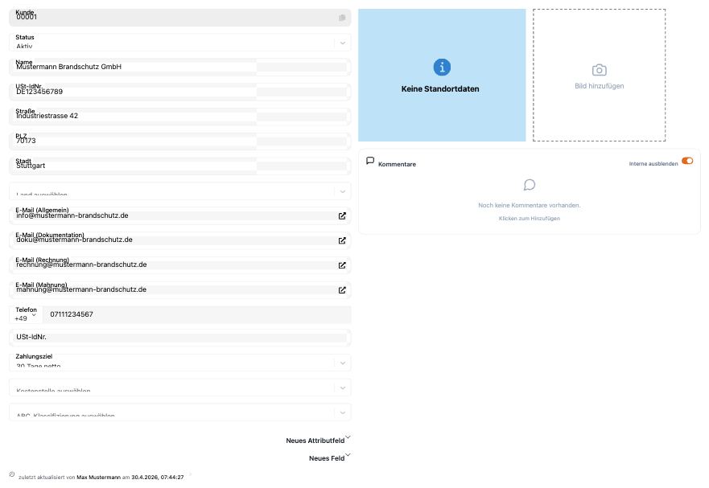
Task: Click the Name field Mustermann Brandschutz GmbH
Action: coord(180,68)
